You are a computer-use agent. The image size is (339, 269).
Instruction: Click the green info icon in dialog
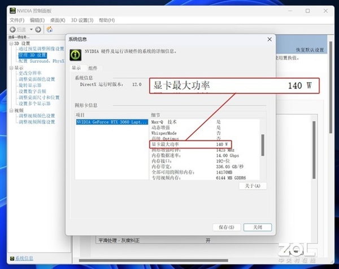76,55
